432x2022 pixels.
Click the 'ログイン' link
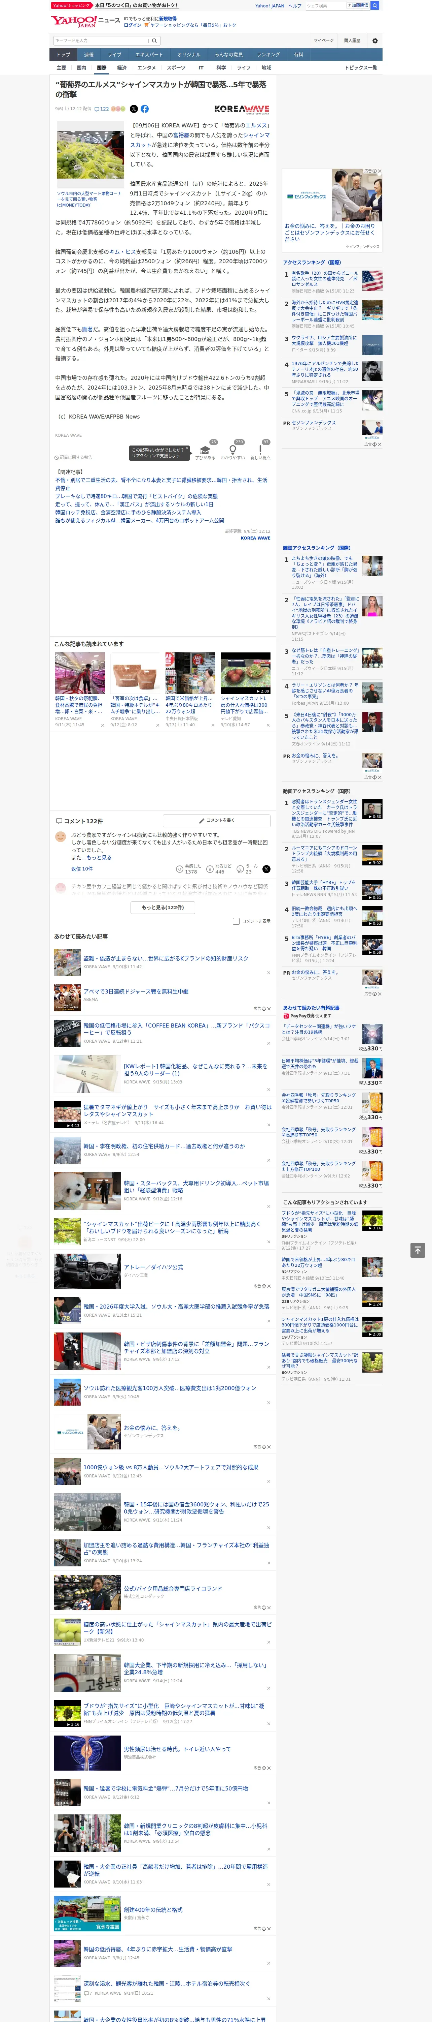pos(133,25)
